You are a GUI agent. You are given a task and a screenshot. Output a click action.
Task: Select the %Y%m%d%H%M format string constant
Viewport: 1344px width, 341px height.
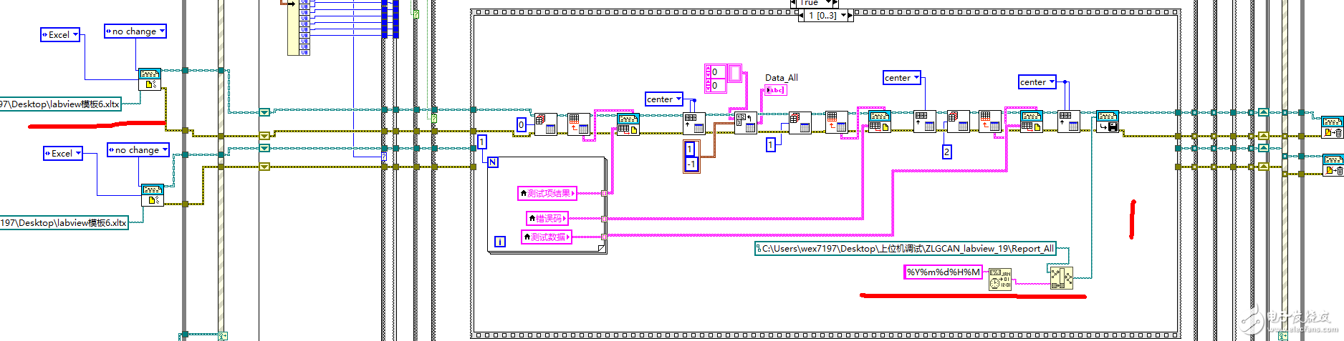click(x=943, y=272)
